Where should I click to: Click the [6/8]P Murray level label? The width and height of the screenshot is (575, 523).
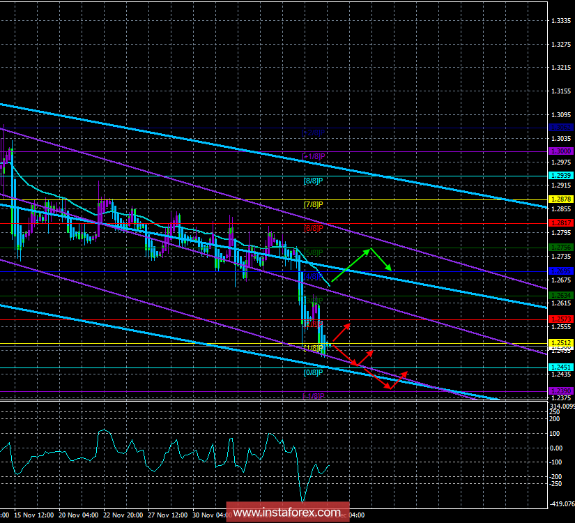314,228
